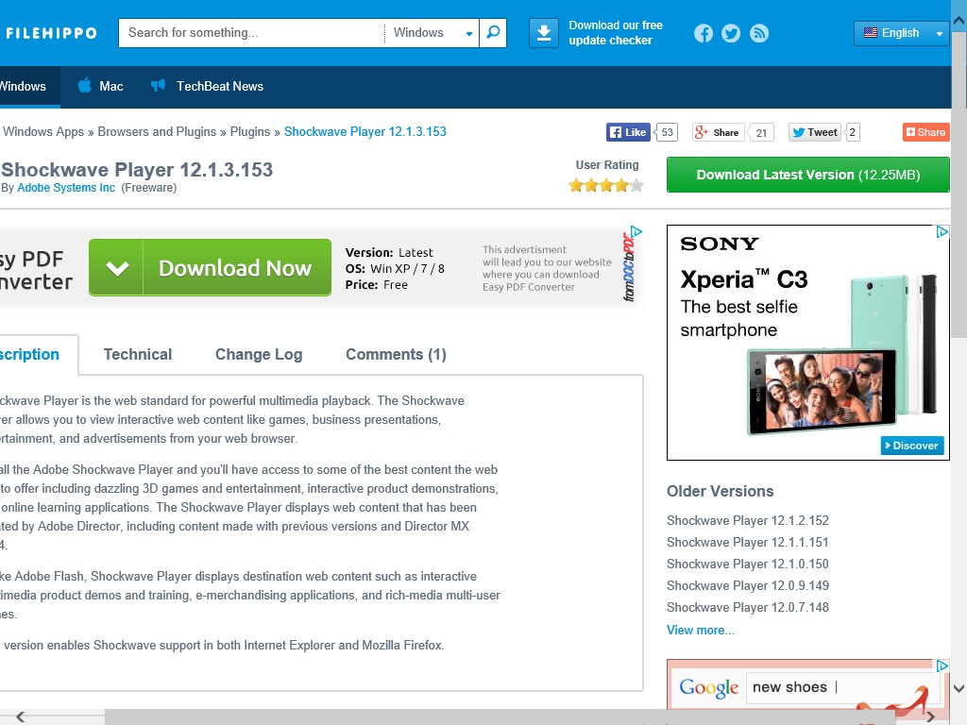Click the chevron on Download Now button
Image resolution: width=967 pixels, height=725 pixels.
pyautogui.click(x=116, y=267)
